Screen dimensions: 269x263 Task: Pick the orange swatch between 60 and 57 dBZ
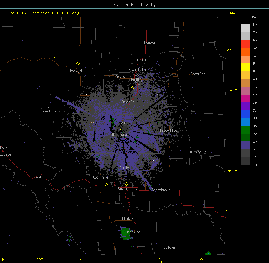[245, 52]
